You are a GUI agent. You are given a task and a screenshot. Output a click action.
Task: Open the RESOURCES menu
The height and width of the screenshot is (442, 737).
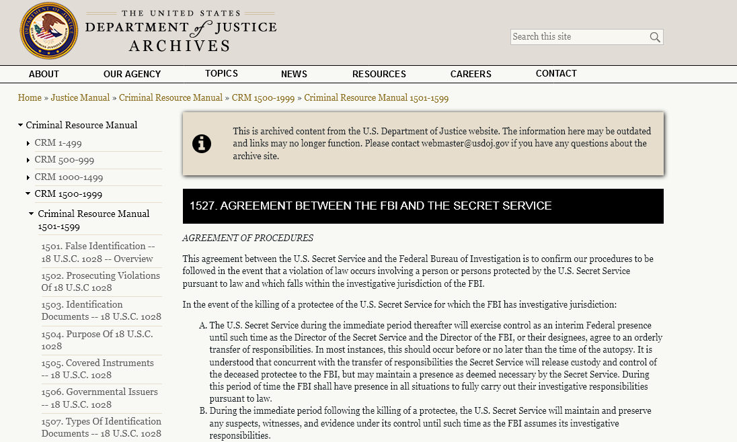pyautogui.click(x=379, y=74)
